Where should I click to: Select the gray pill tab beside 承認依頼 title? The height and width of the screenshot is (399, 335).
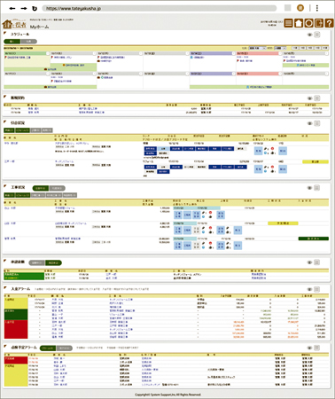[37, 262]
